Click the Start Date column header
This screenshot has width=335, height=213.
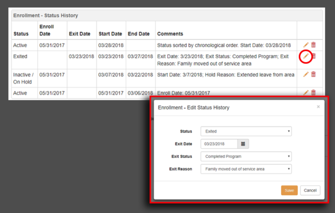110,34
